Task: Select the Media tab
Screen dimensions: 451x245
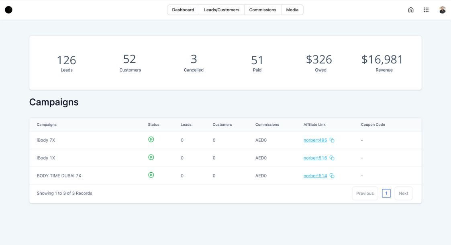Action: (292, 10)
